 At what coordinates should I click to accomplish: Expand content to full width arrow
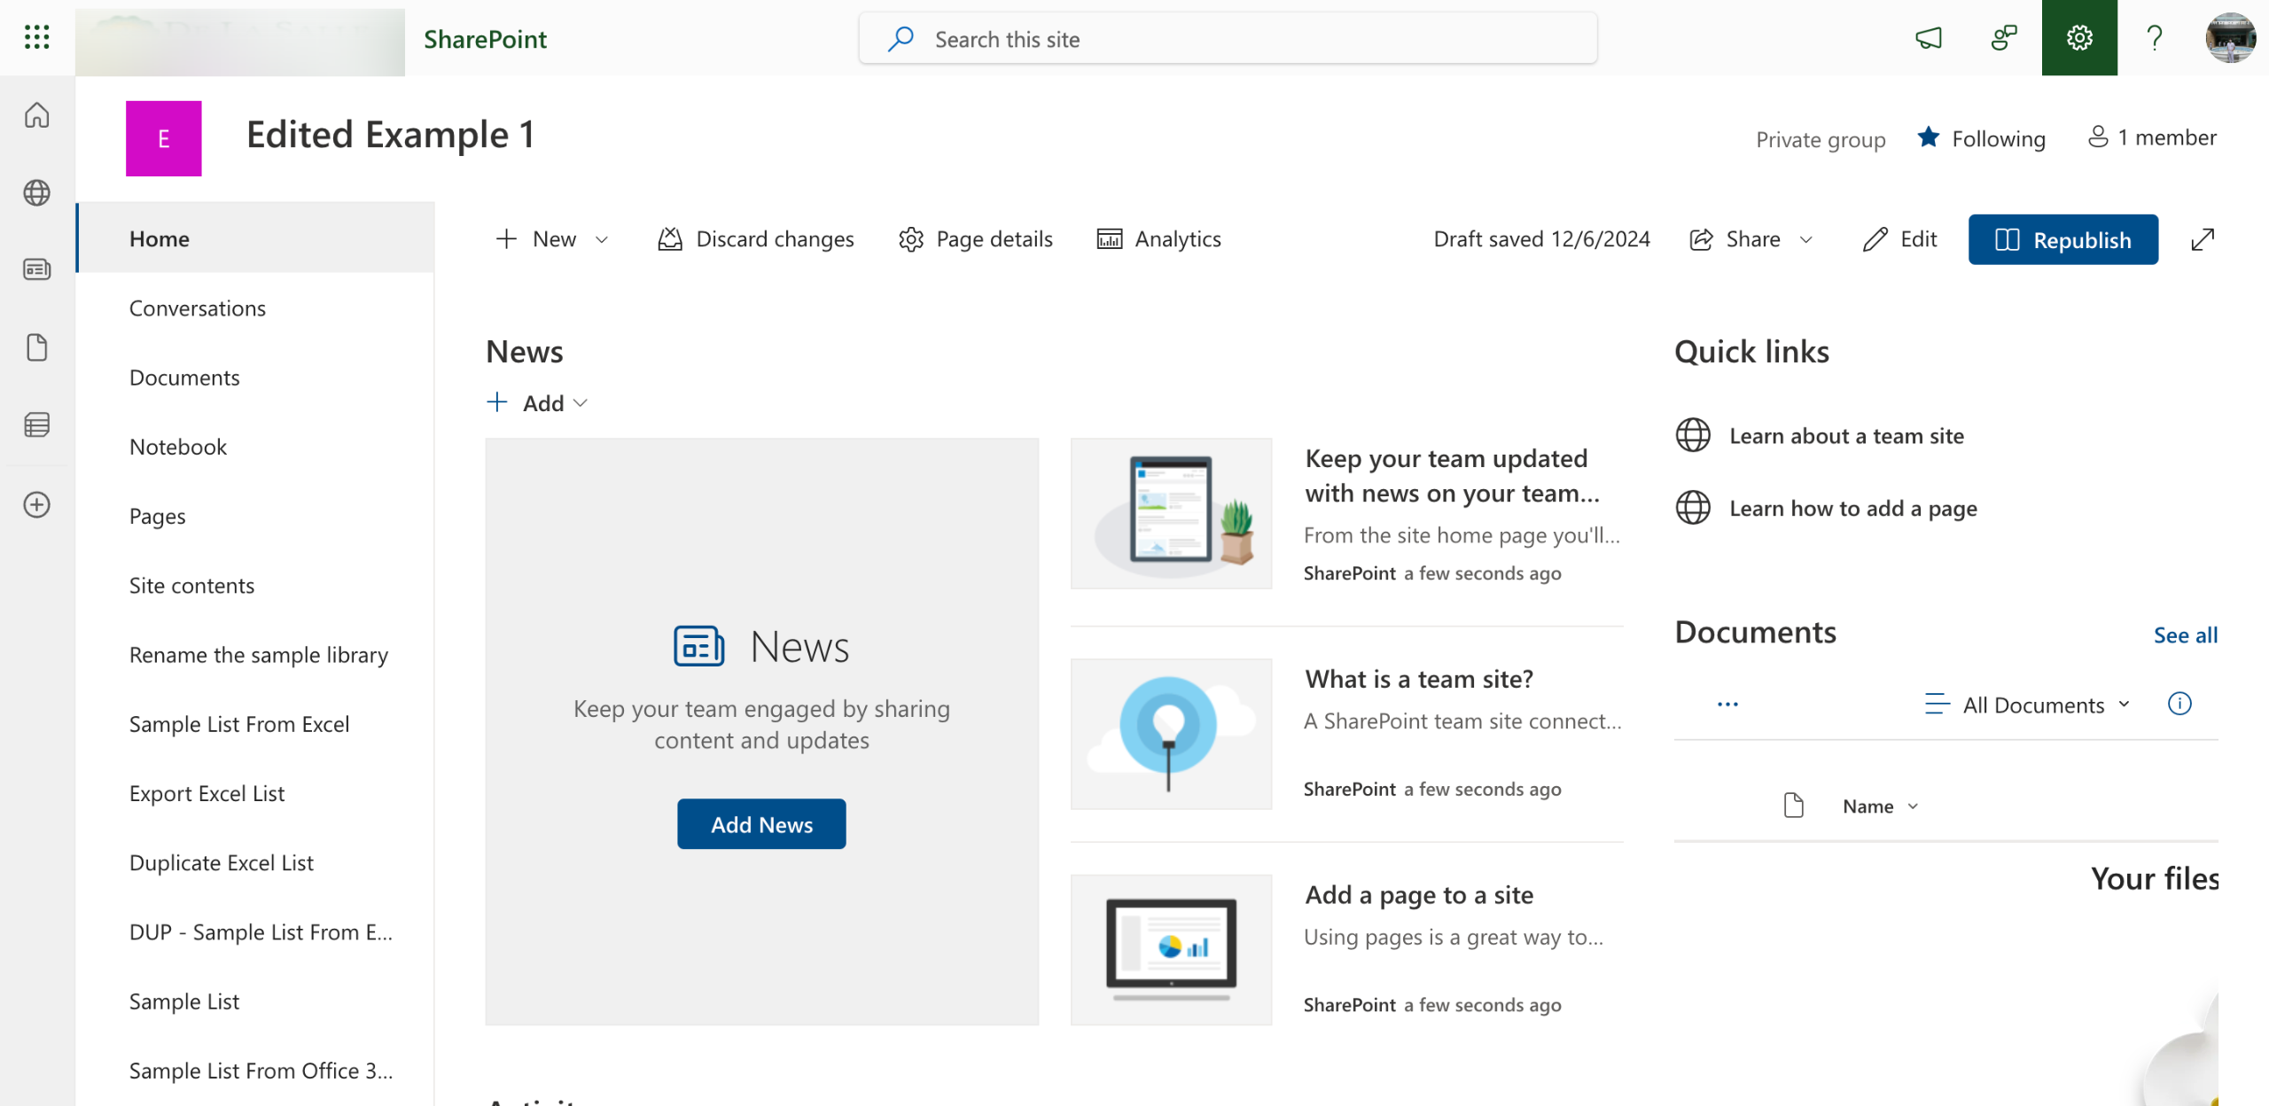2203,239
